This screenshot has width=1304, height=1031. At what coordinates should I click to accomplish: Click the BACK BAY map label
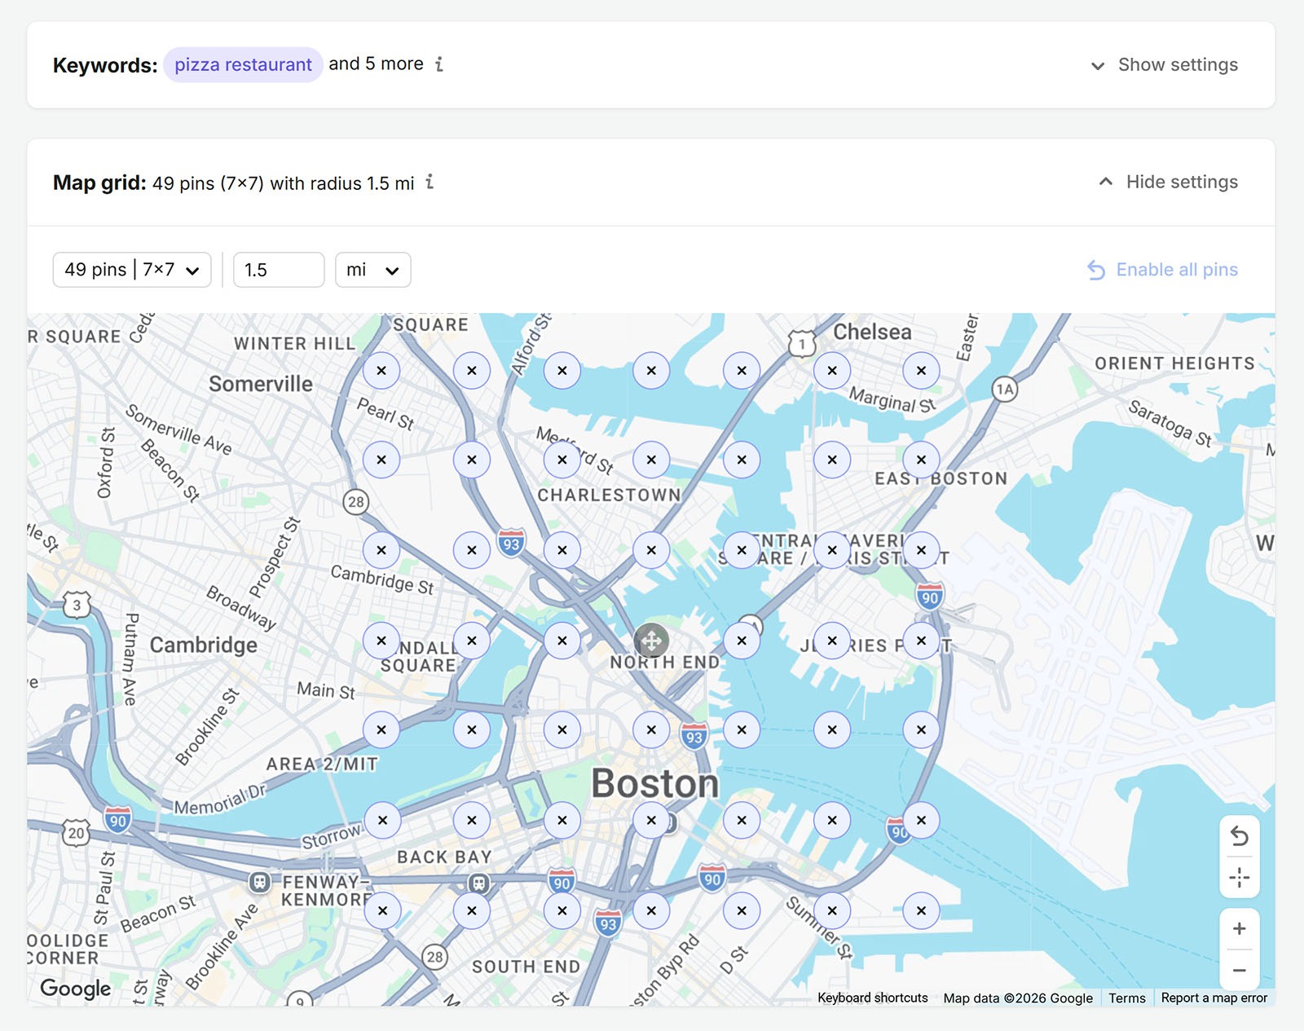(x=444, y=857)
